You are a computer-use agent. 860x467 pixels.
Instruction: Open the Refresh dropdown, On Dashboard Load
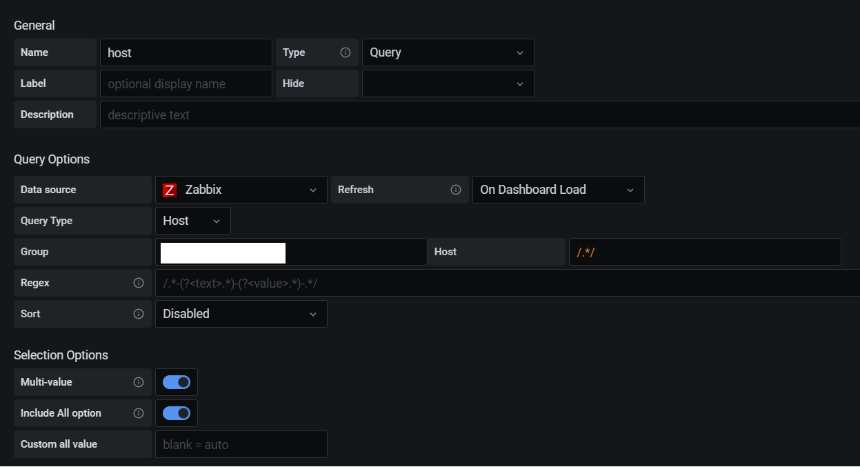pyautogui.click(x=558, y=190)
